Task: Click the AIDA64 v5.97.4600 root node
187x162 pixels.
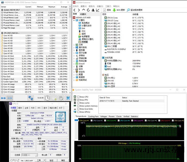Action: [x=82, y=18]
